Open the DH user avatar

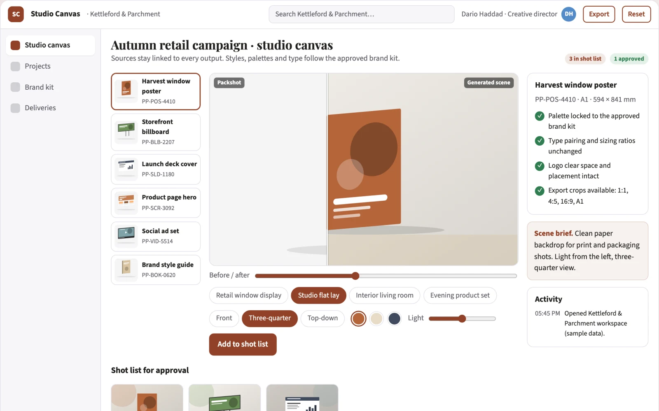569,14
